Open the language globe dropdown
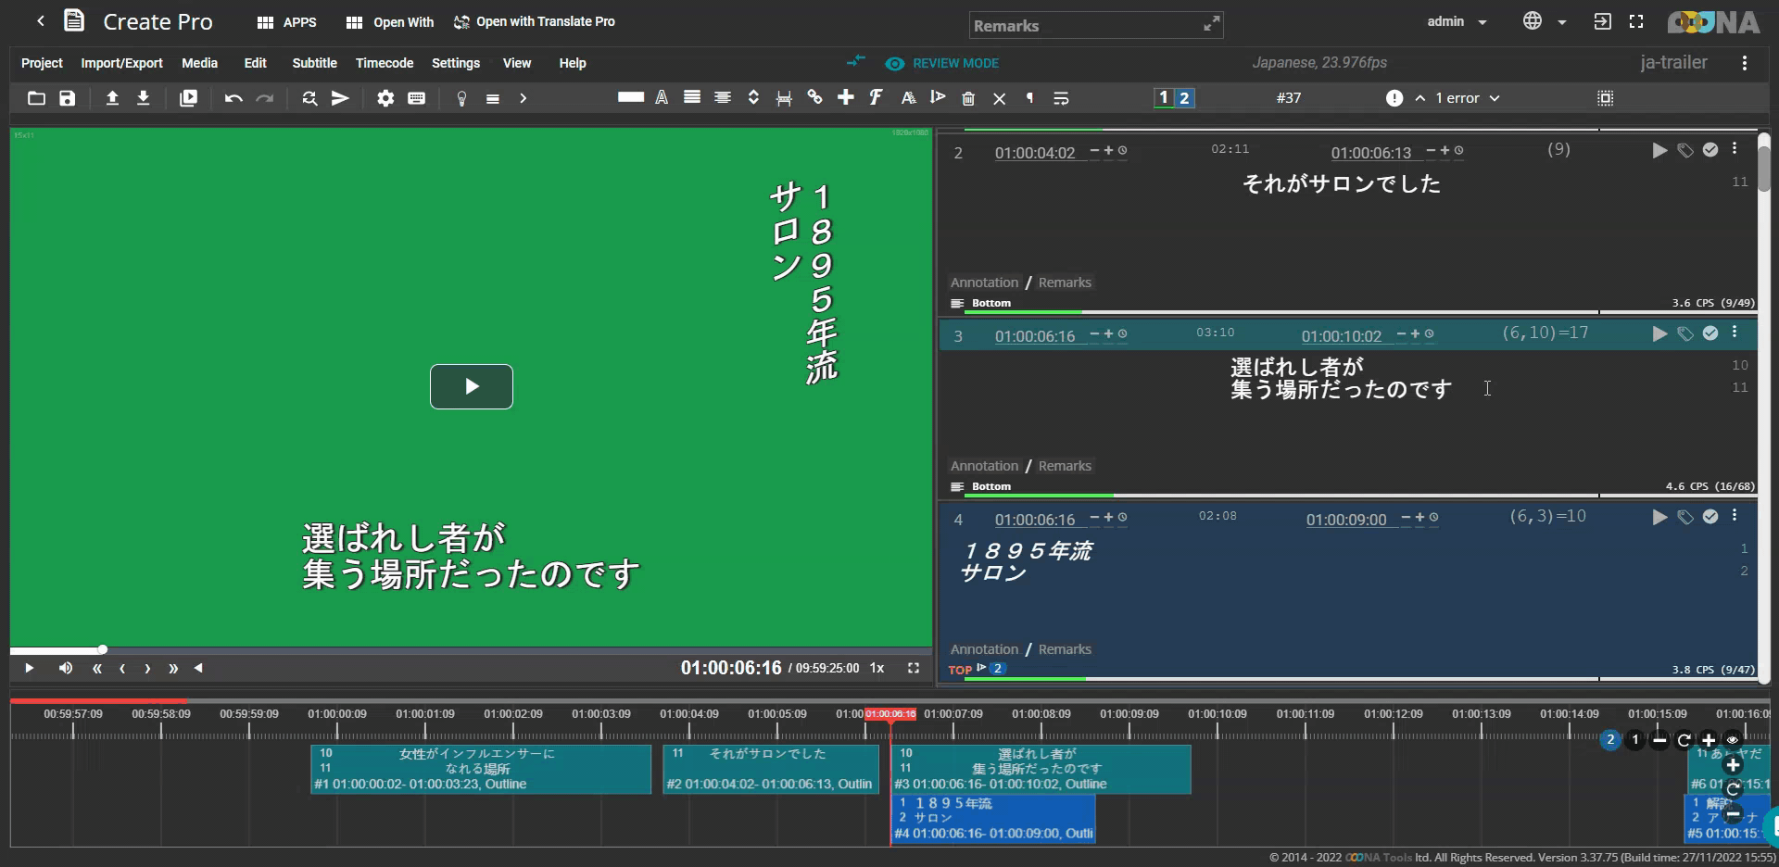The image size is (1779, 867). (1544, 21)
